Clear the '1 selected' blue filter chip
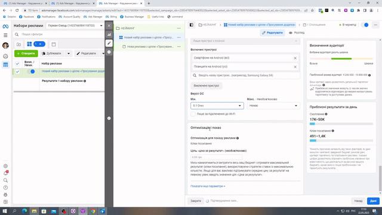The height and width of the screenshot is (215, 382). tap(40, 44)
